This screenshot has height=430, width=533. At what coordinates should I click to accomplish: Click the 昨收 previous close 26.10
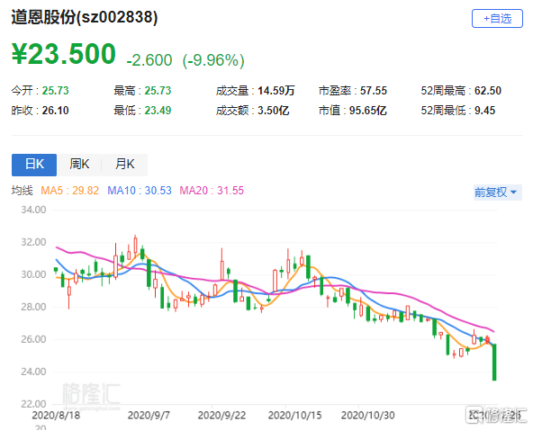(55, 111)
